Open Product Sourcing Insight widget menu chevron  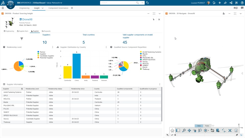(160, 14)
